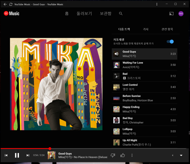The height and width of the screenshot is (164, 190).
Task: Click the Happy Ending thumbnail
Action: 116,109
